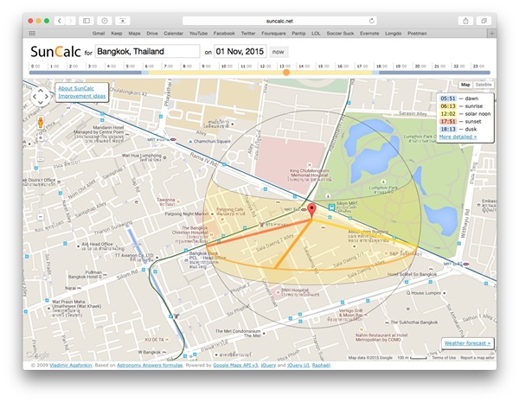The width and height of the screenshot is (519, 402).
Task: Click the 06:13 sunrise time
Action: click(x=448, y=106)
